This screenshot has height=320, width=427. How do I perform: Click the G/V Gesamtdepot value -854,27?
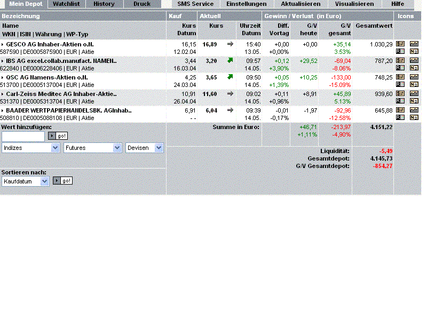point(383,166)
